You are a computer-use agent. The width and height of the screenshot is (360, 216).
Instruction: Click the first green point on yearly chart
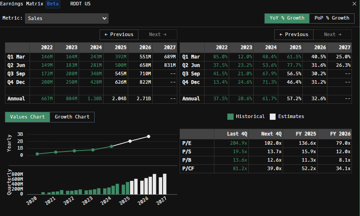pyautogui.click(x=37, y=154)
